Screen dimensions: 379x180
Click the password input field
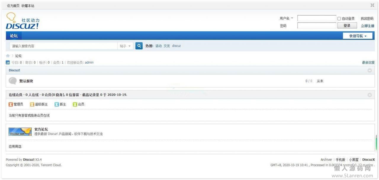317,26
